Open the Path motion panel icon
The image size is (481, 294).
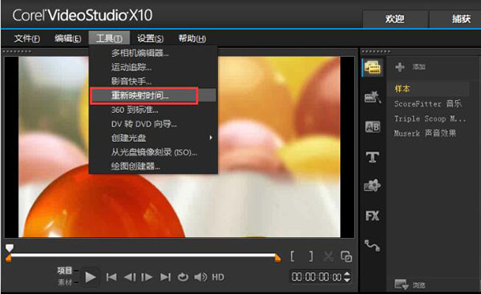(373, 246)
